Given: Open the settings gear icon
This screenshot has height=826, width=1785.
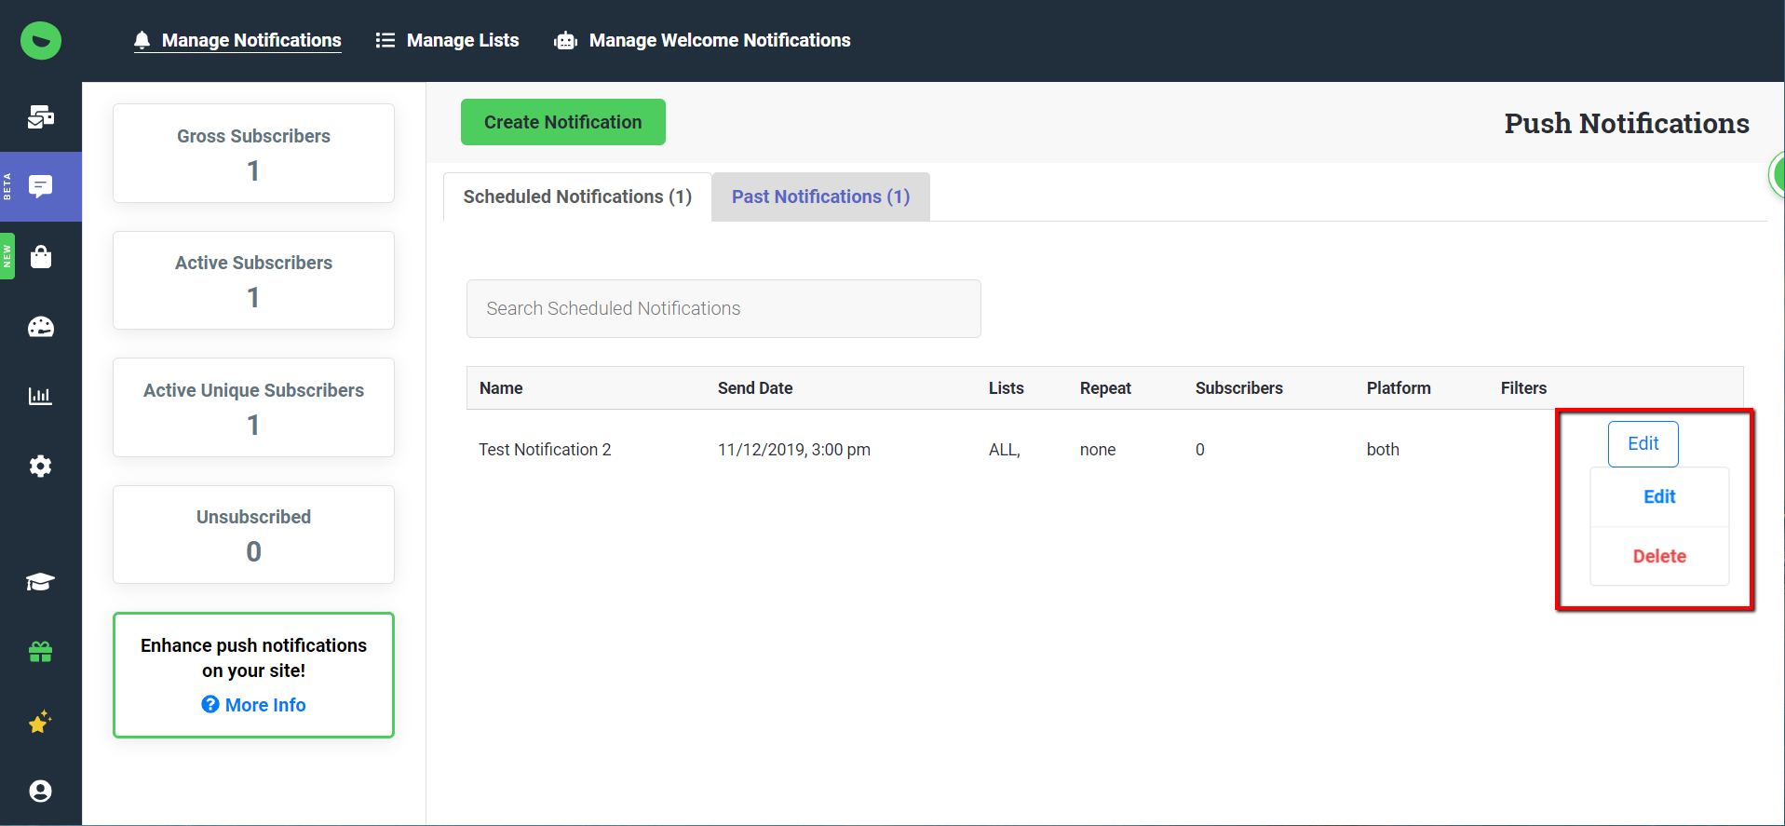Looking at the screenshot, I should coord(41,466).
